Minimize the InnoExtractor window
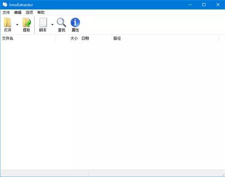Viewport: 225px width, 177px height. pyautogui.click(x=190, y=5)
